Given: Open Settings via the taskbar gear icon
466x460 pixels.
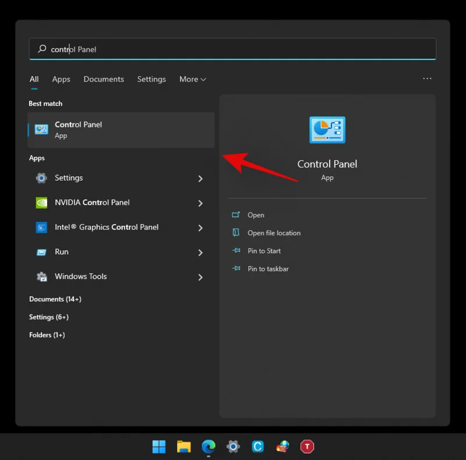Looking at the screenshot, I should [x=233, y=447].
